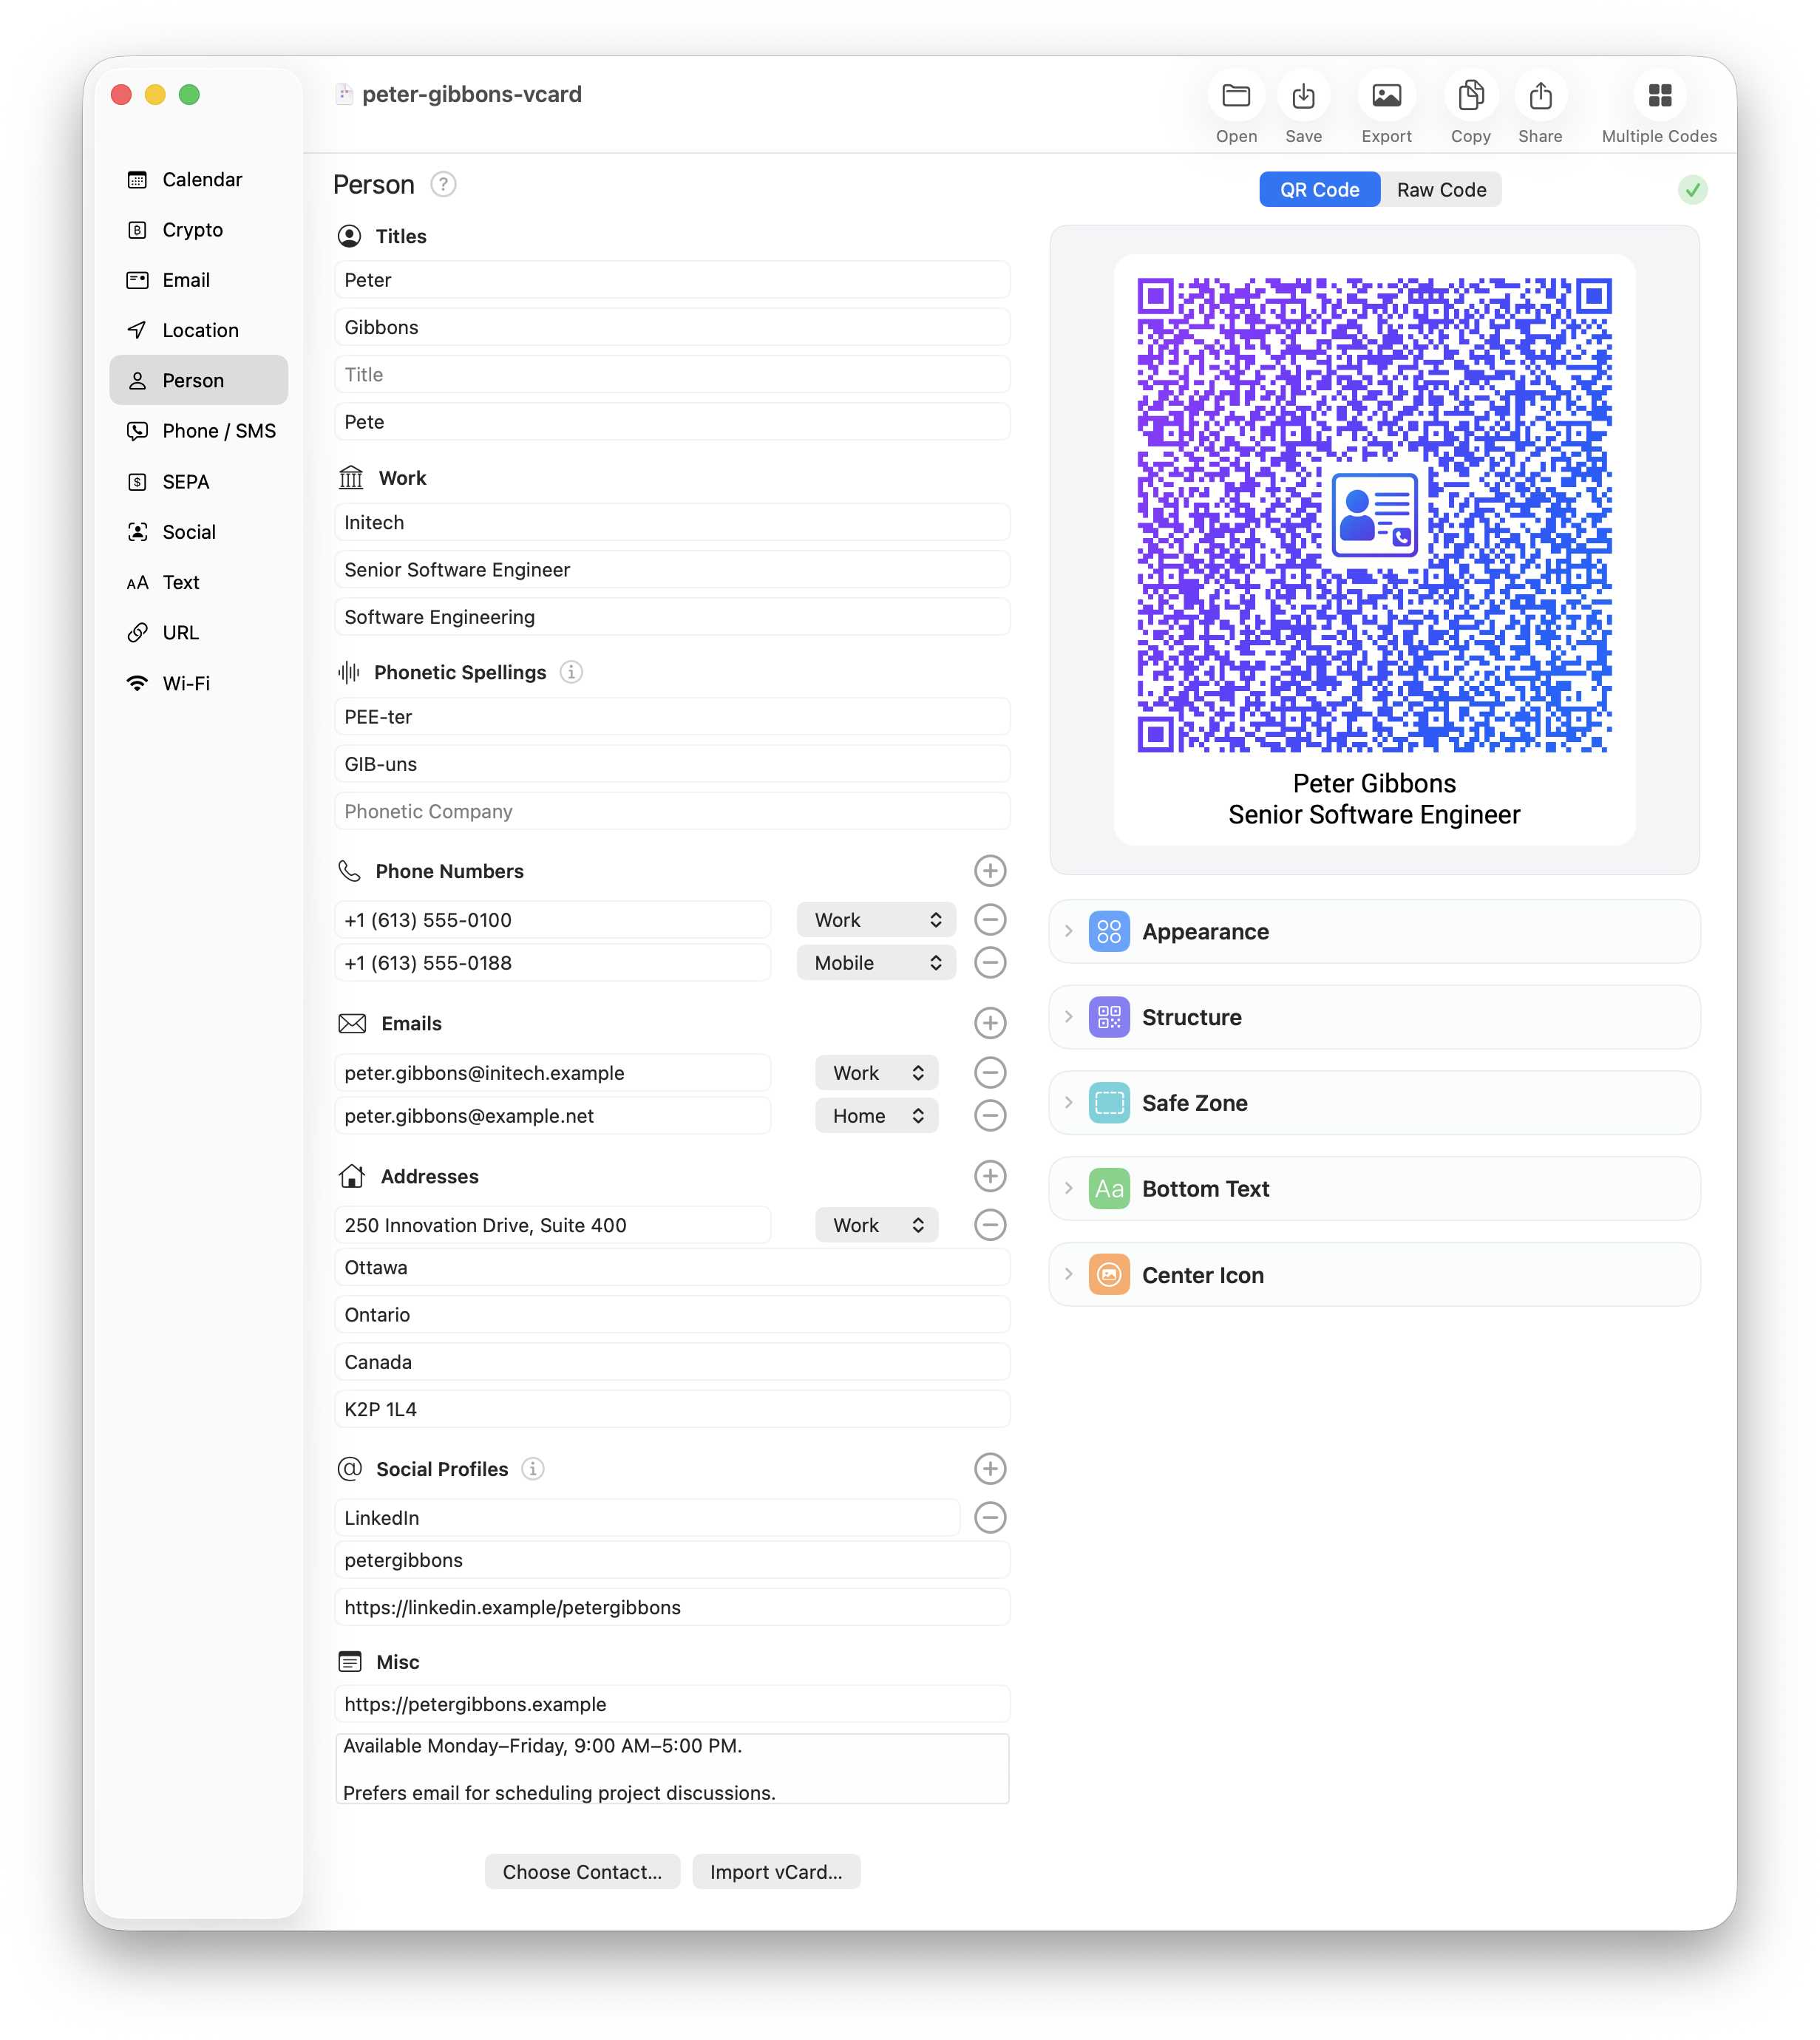This screenshot has height=2040, width=1820.
Task: Click the Choose Contact... button
Action: click(582, 1872)
